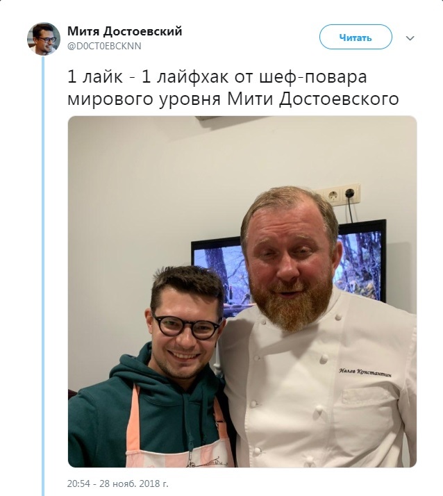Click the date '28 нояб. 2018 г.'
Viewport: 443px width, 496px height.
coord(134,483)
